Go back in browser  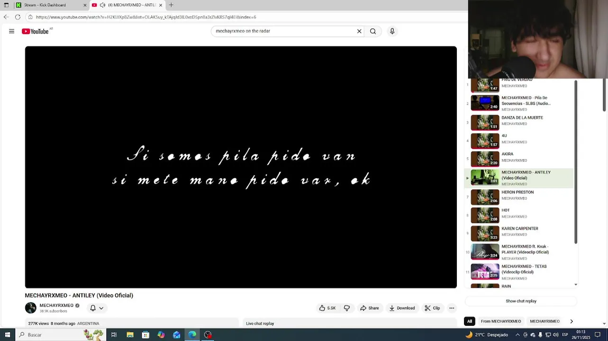tap(6, 17)
